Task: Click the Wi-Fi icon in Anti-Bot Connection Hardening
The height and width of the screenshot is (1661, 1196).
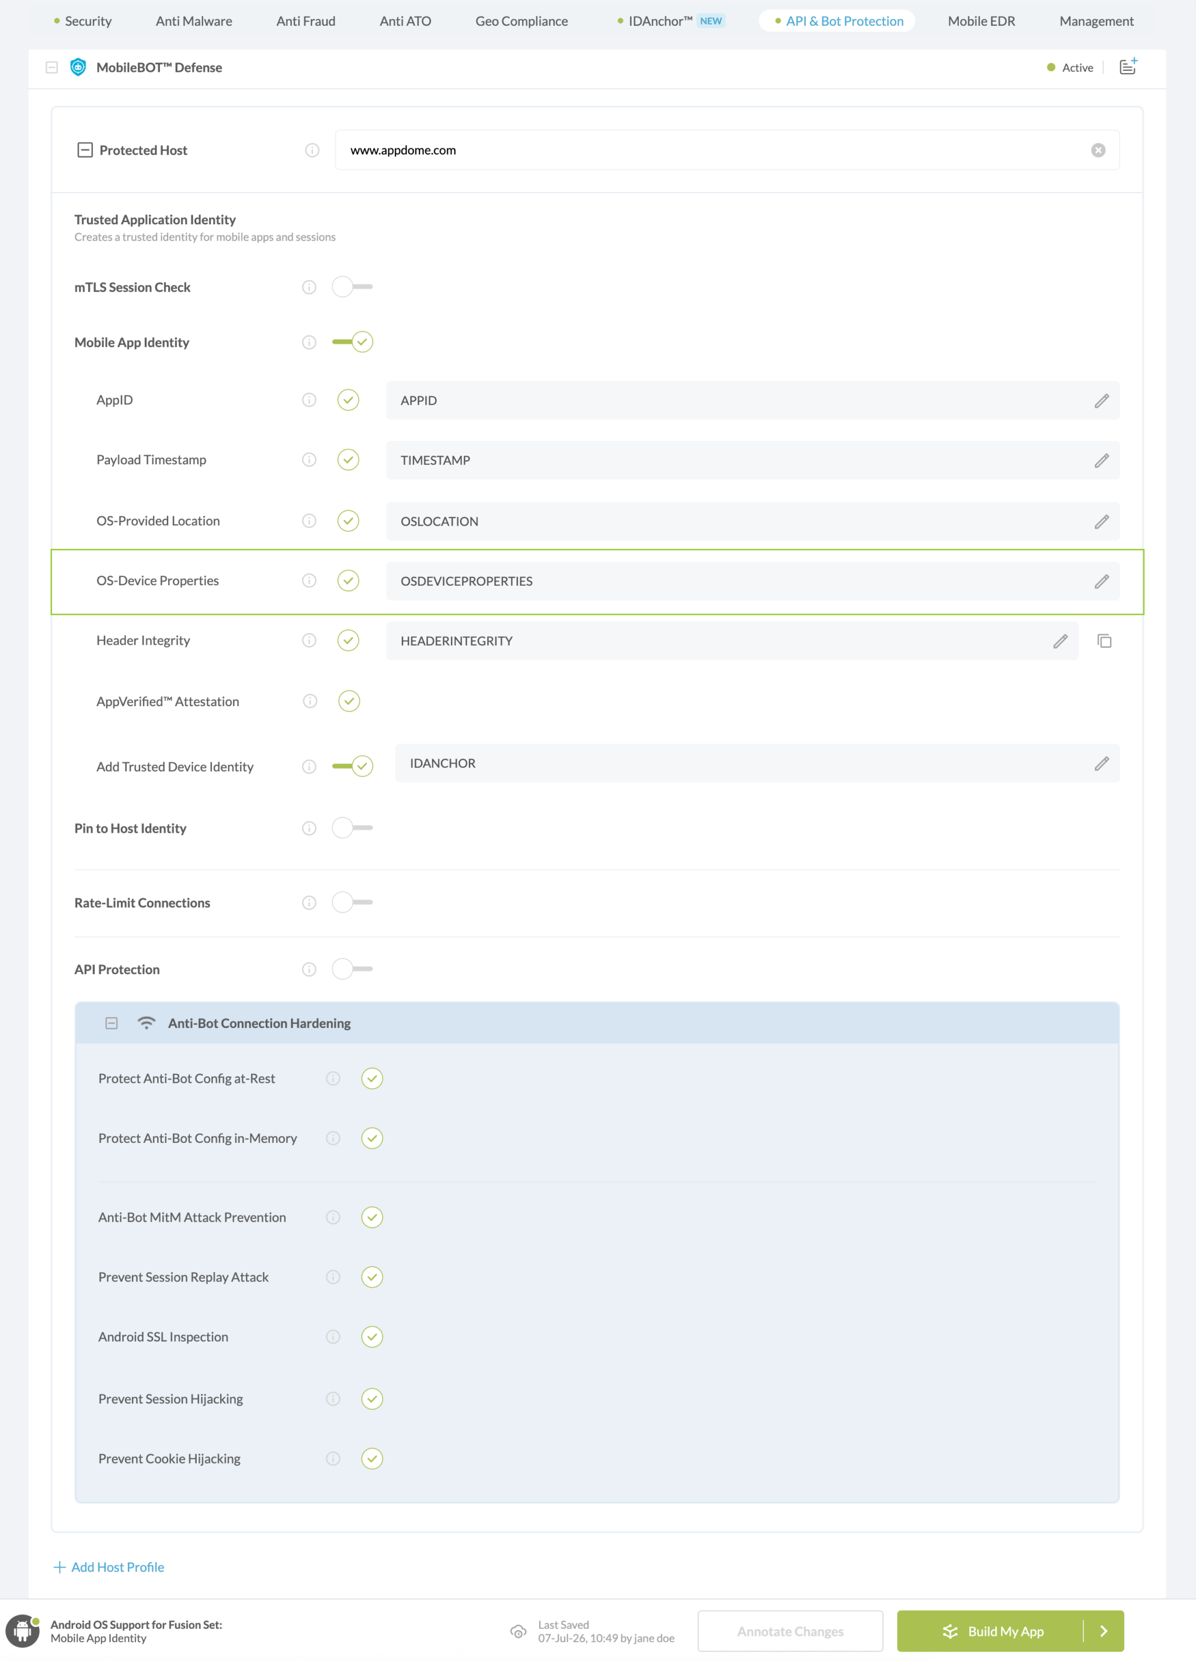Action: 147,1023
